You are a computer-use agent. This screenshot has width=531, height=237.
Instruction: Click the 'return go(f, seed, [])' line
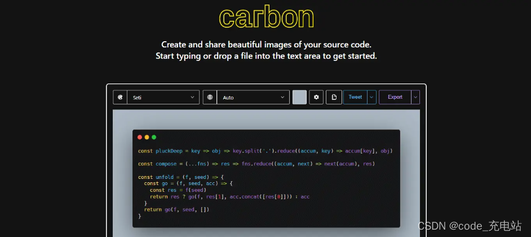176,210
